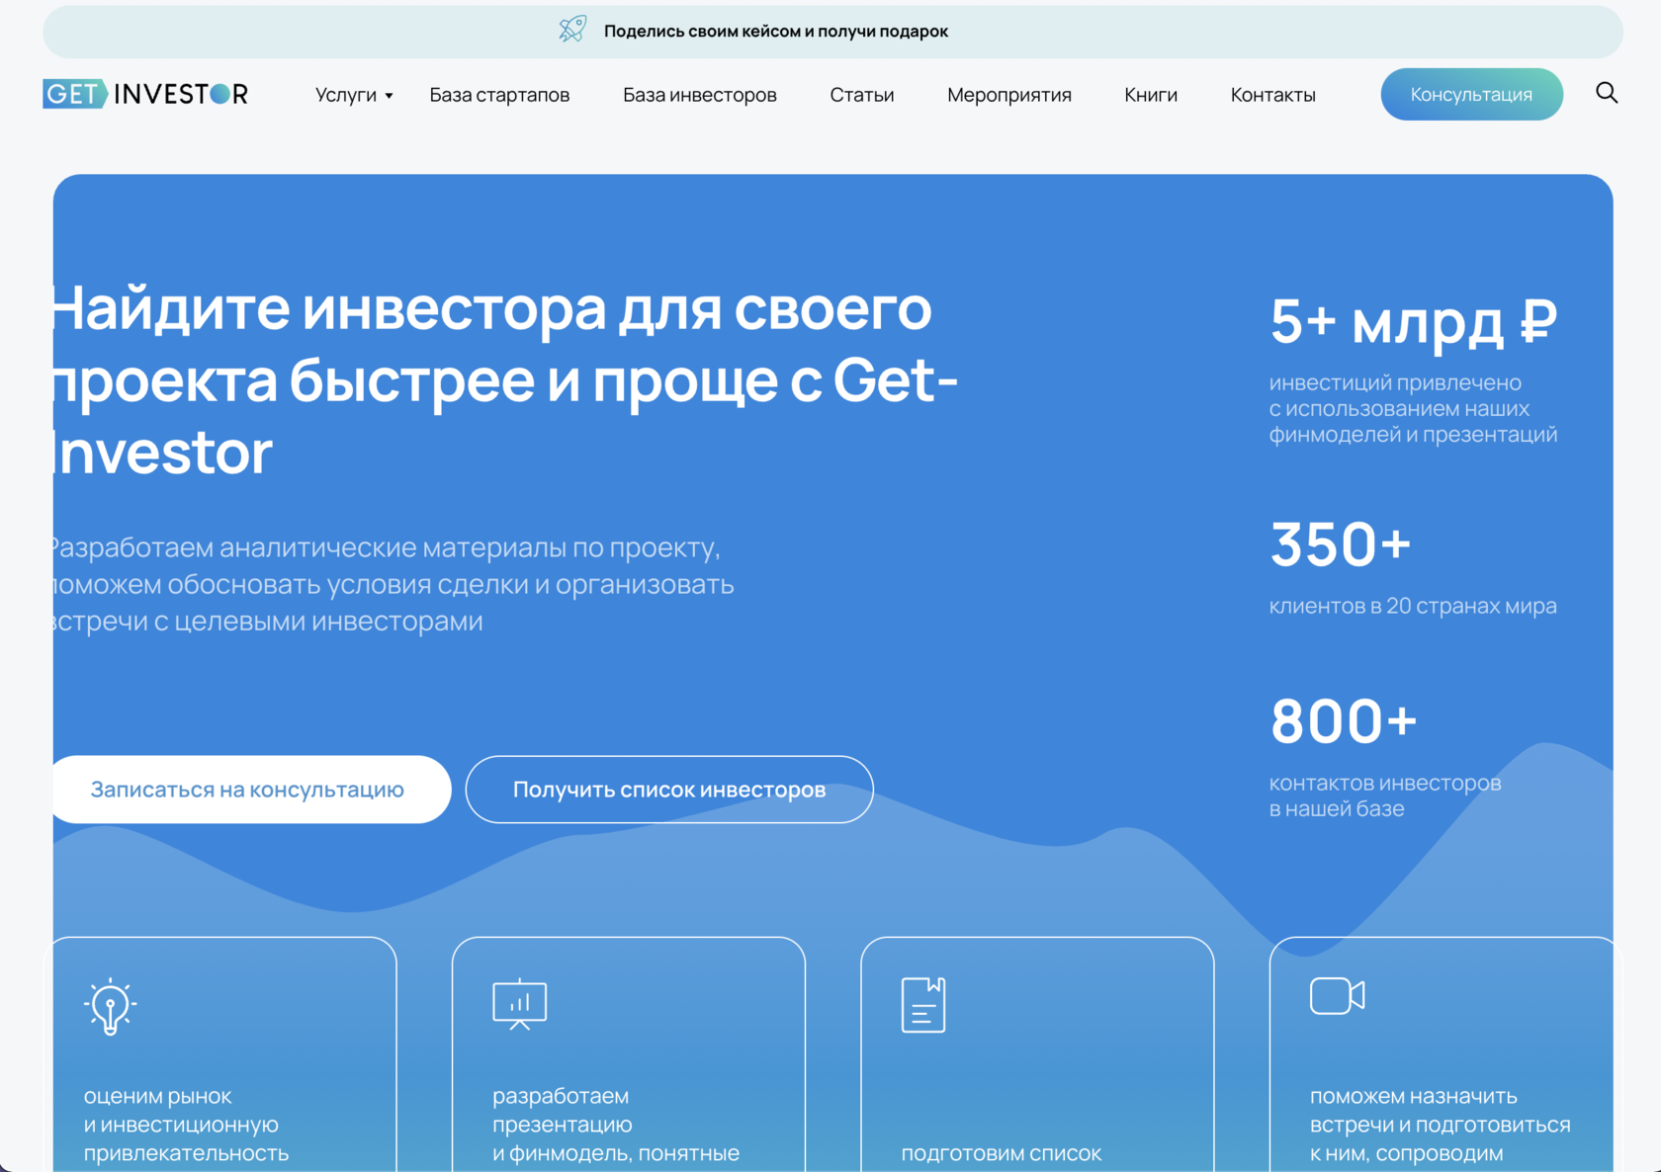Click the presentation chart icon on the second card
Screen dimensions: 1661x1172
pos(519,1003)
